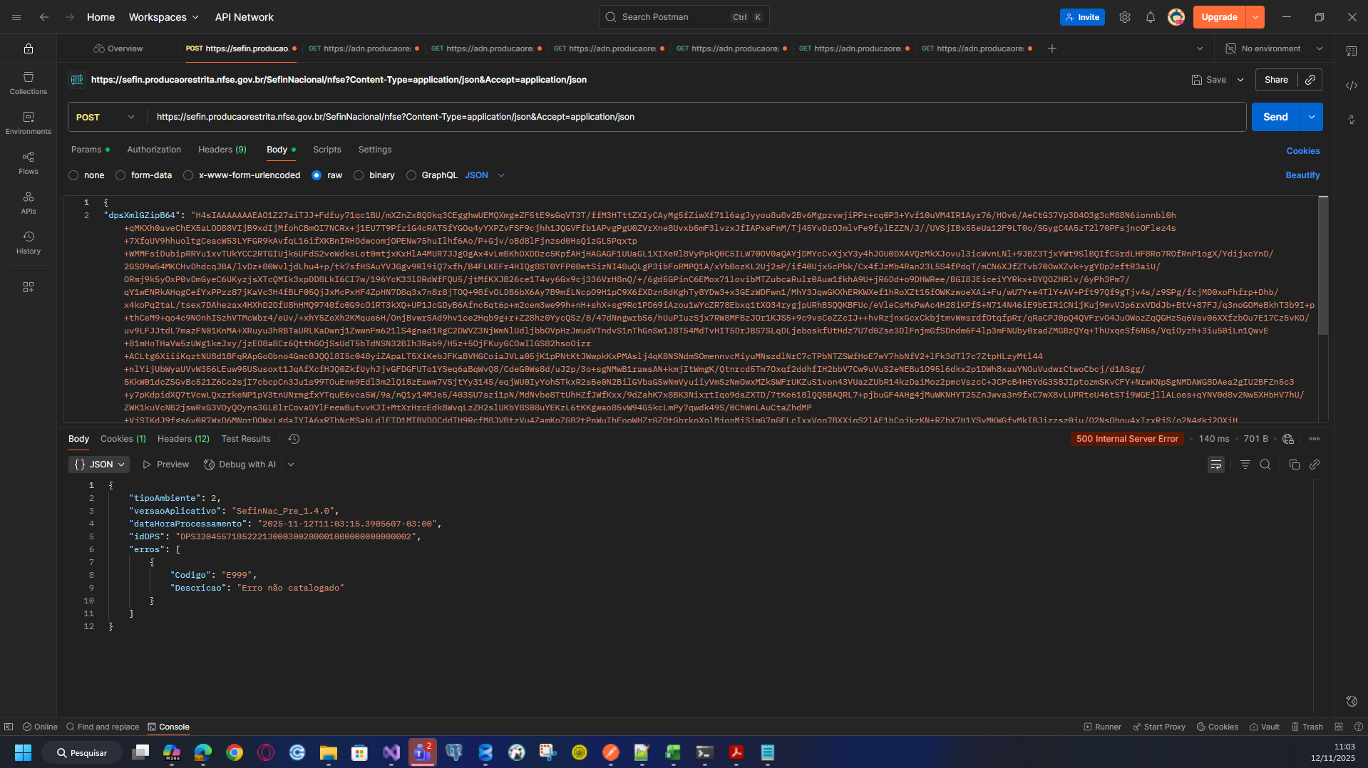Copy the response body to clipboard
The image size is (1368, 768).
tap(1294, 465)
